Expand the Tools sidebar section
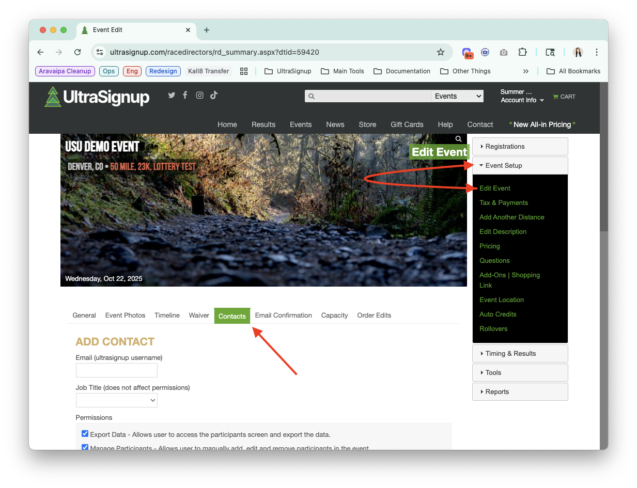The image size is (637, 488). point(520,373)
